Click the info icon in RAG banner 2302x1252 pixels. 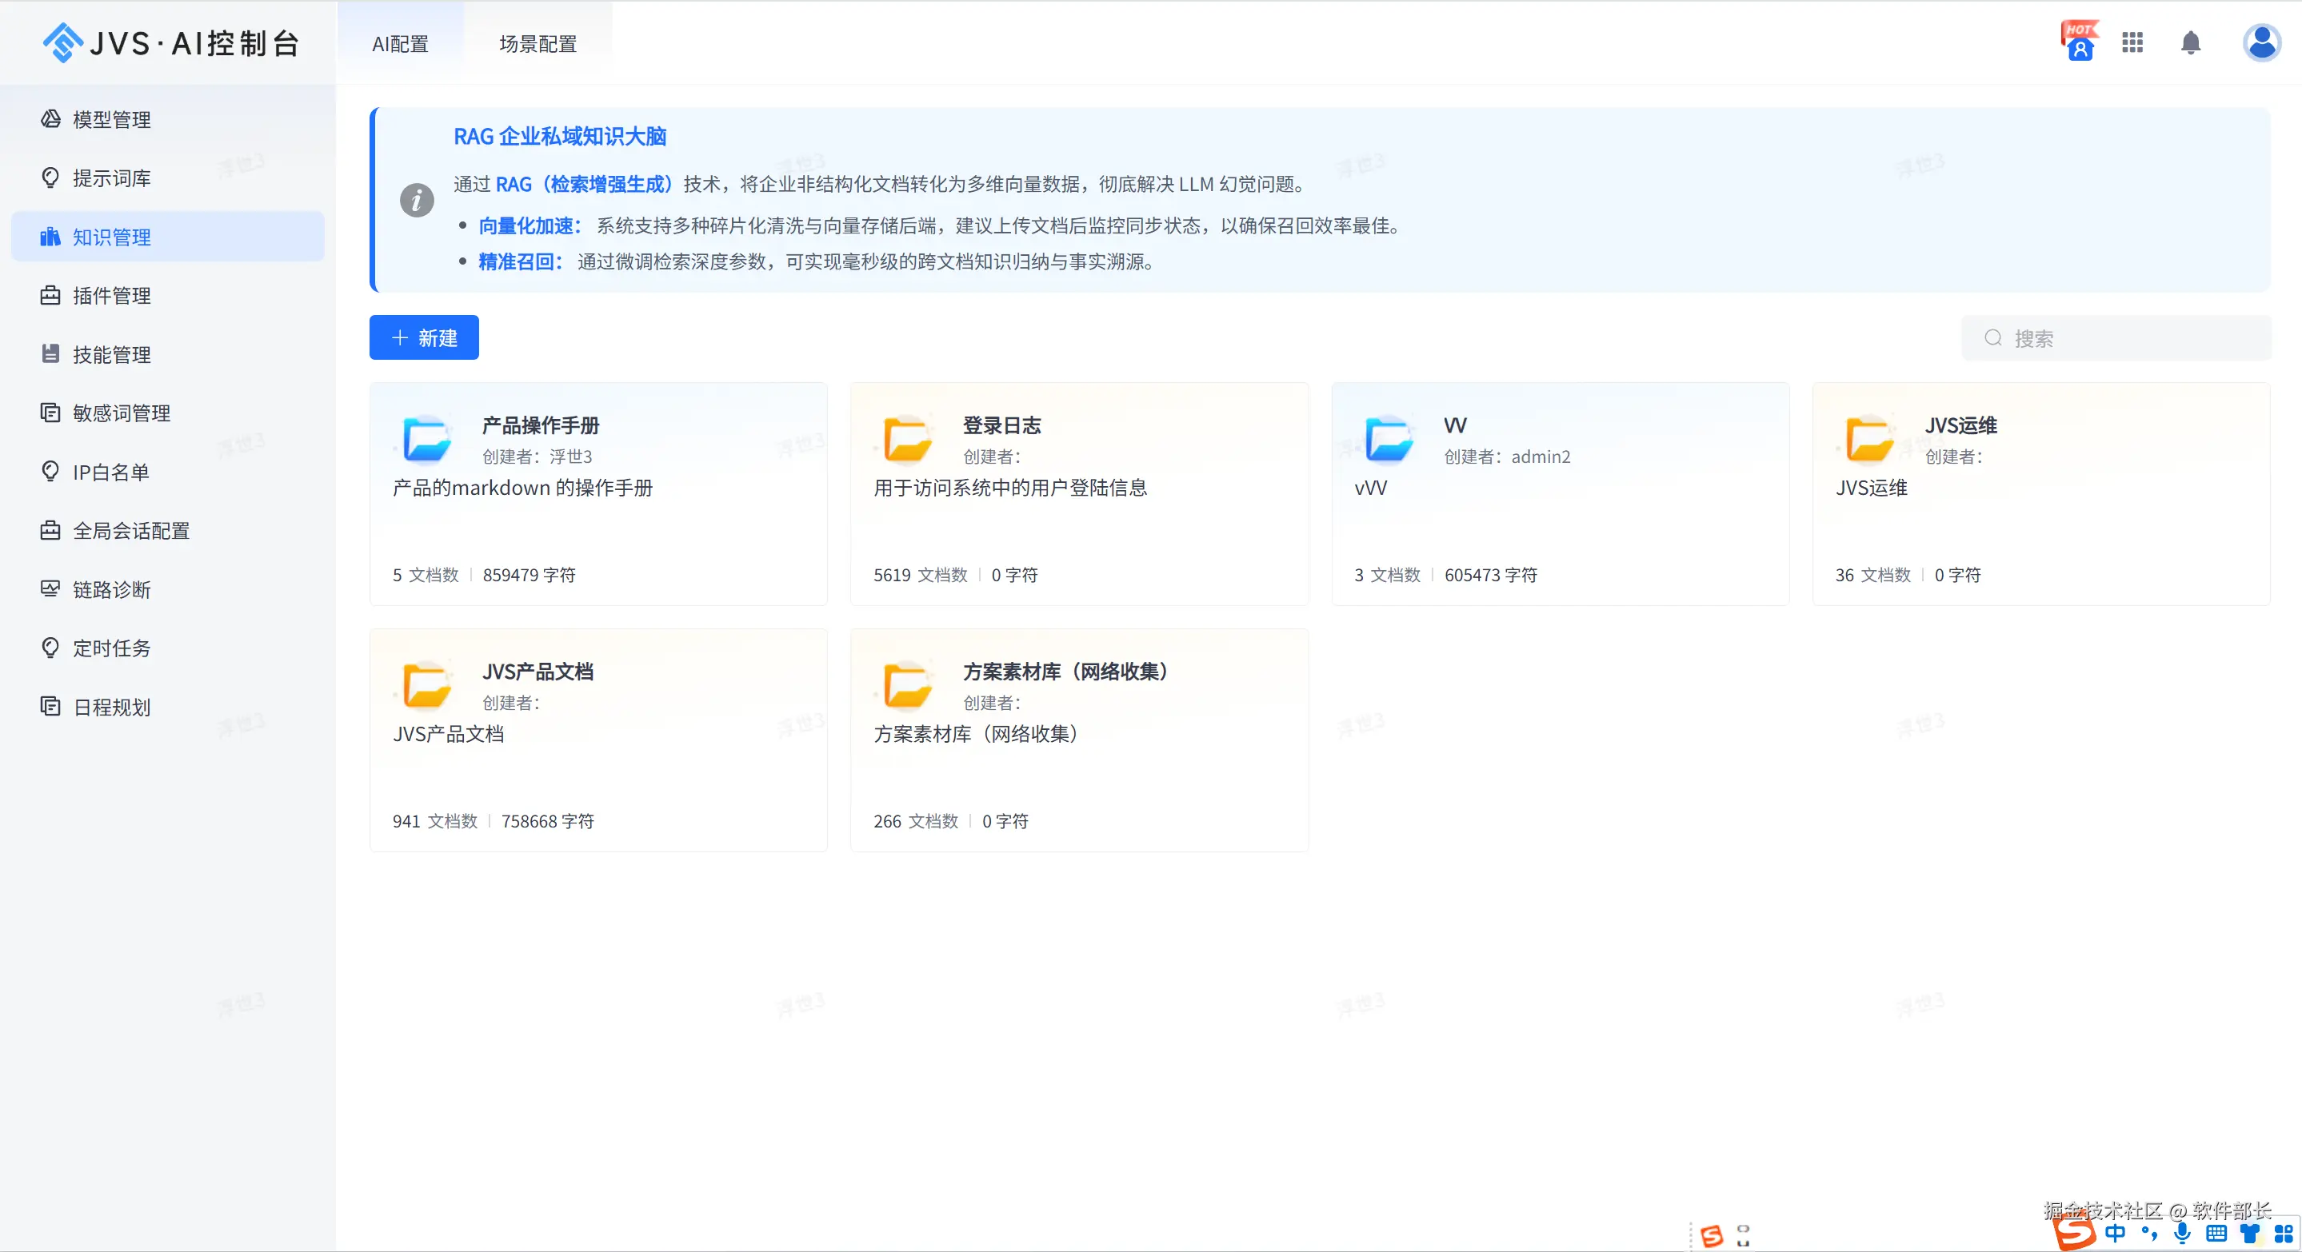point(417,200)
